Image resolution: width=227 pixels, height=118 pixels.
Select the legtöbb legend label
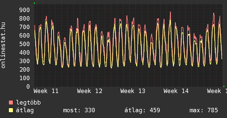(28, 103)
